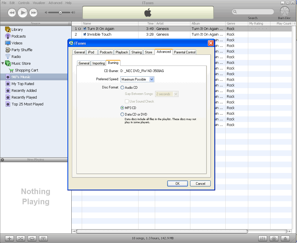Click in the Search field

[x=253, y=12]
